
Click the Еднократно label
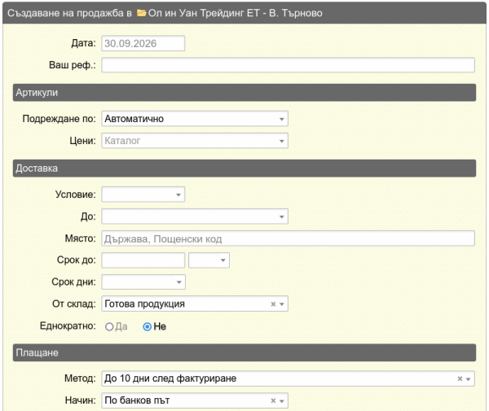[x=68, y=326]
